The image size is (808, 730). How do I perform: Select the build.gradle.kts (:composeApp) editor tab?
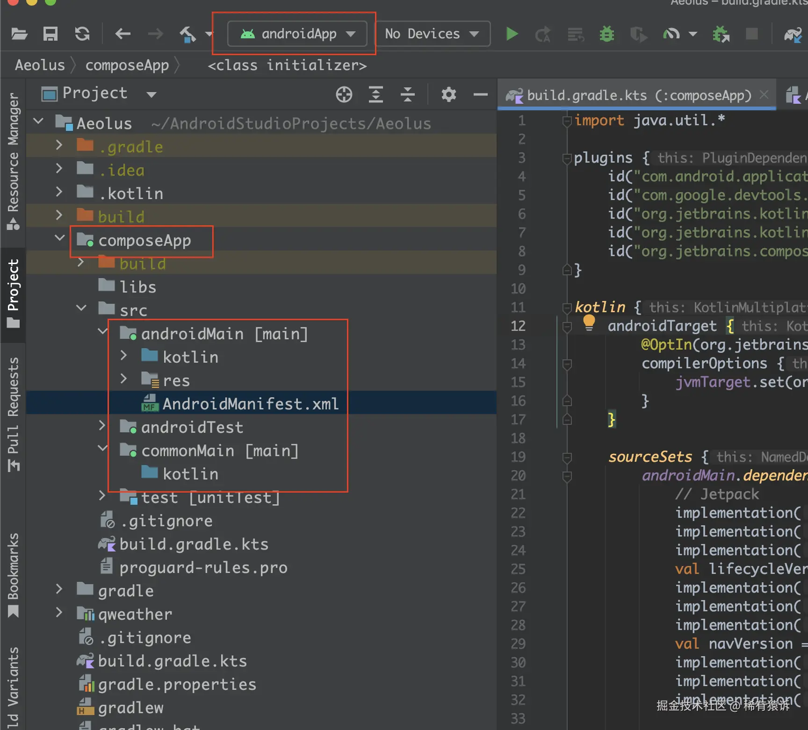point(638,95)
